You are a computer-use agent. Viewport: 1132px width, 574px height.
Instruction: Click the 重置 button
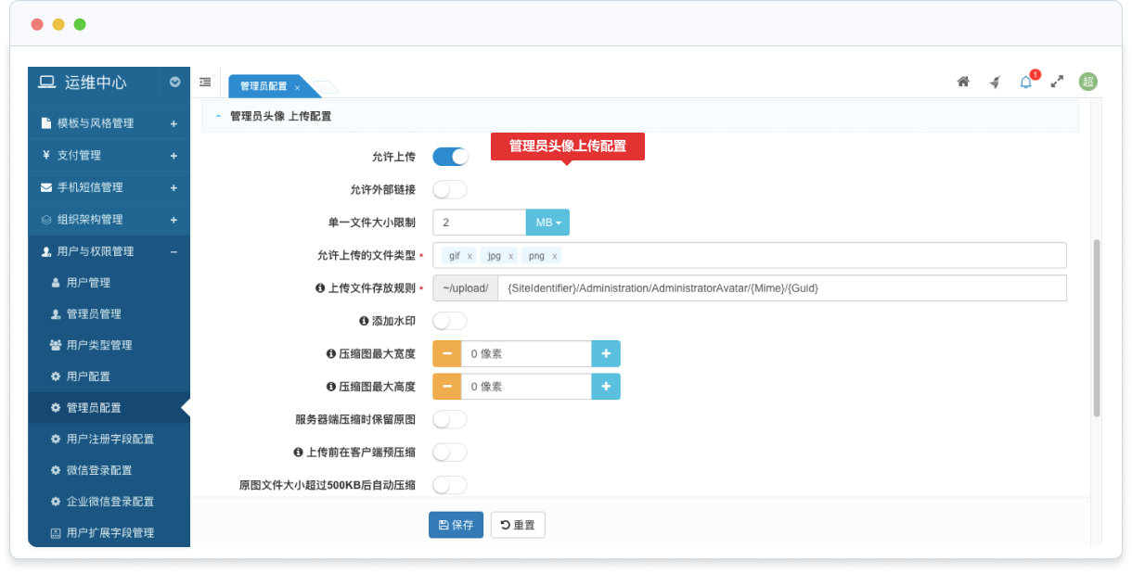pyautogui.click(x=518, y=525)
